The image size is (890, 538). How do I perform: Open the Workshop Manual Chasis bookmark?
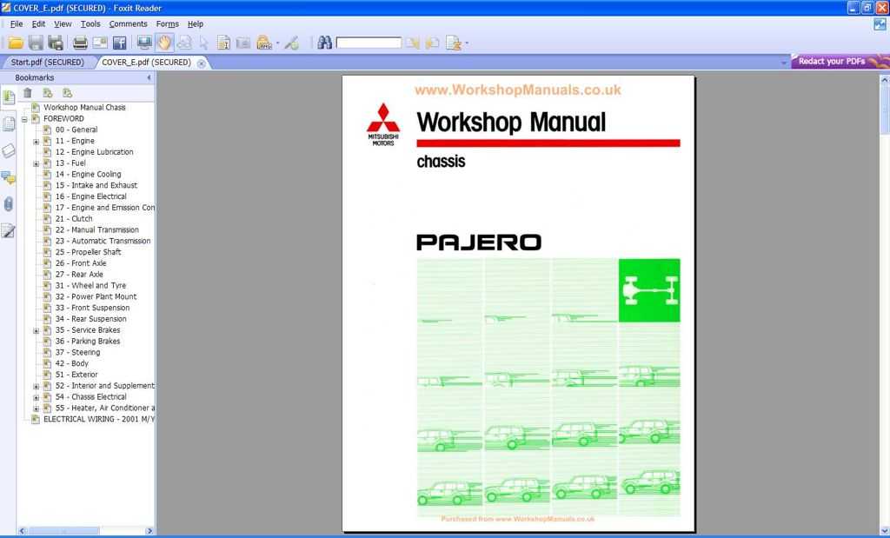pos(84,107)
